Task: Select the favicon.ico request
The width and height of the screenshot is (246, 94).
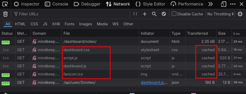Action: 123,74
